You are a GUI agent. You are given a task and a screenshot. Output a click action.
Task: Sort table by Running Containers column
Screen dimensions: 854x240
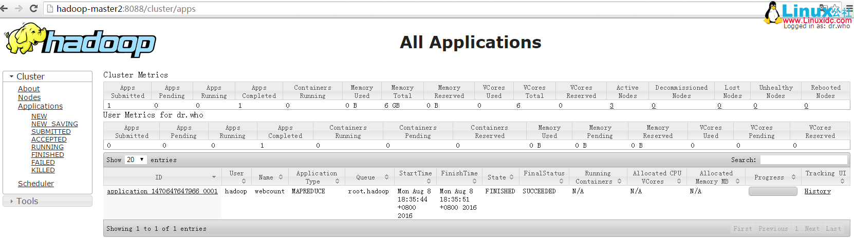(598, 177)
